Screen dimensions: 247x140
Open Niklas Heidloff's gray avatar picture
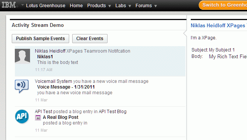(22, 56)
